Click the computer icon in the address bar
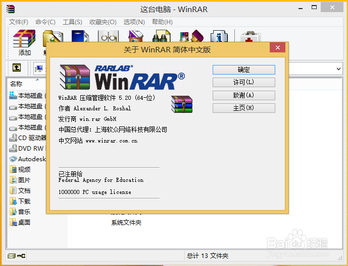The image size is (348, 266). pos(39,69)
